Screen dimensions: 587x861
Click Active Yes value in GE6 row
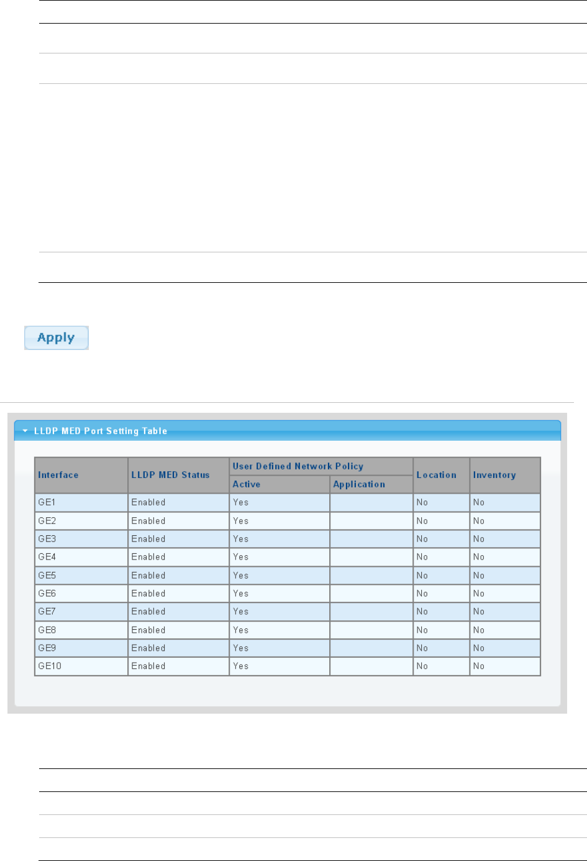240,594
